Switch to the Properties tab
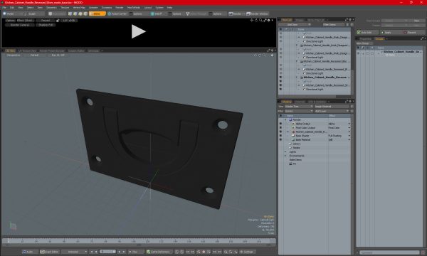 366,39
